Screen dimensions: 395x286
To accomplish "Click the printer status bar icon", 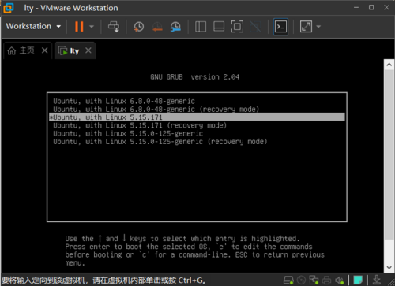I will point(326,280).
